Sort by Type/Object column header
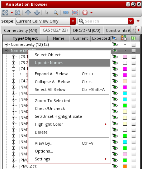 pyautogui.click(x=25, y=38)
